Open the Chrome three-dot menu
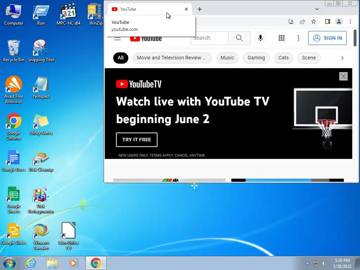The image size is (360, 270). [x=351, y=21]
